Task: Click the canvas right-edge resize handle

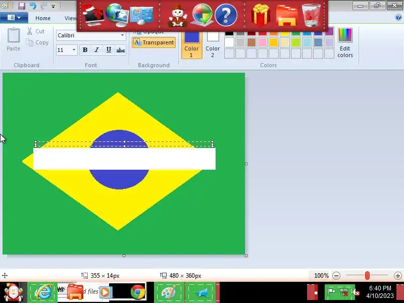Action: point(246,164)
